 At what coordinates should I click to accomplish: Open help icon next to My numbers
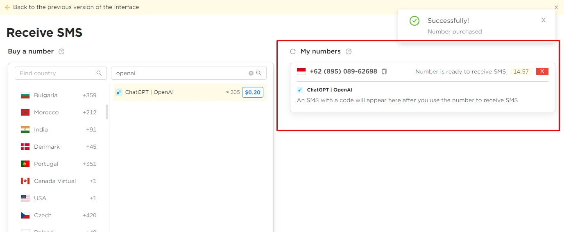[x=349, y=51]
